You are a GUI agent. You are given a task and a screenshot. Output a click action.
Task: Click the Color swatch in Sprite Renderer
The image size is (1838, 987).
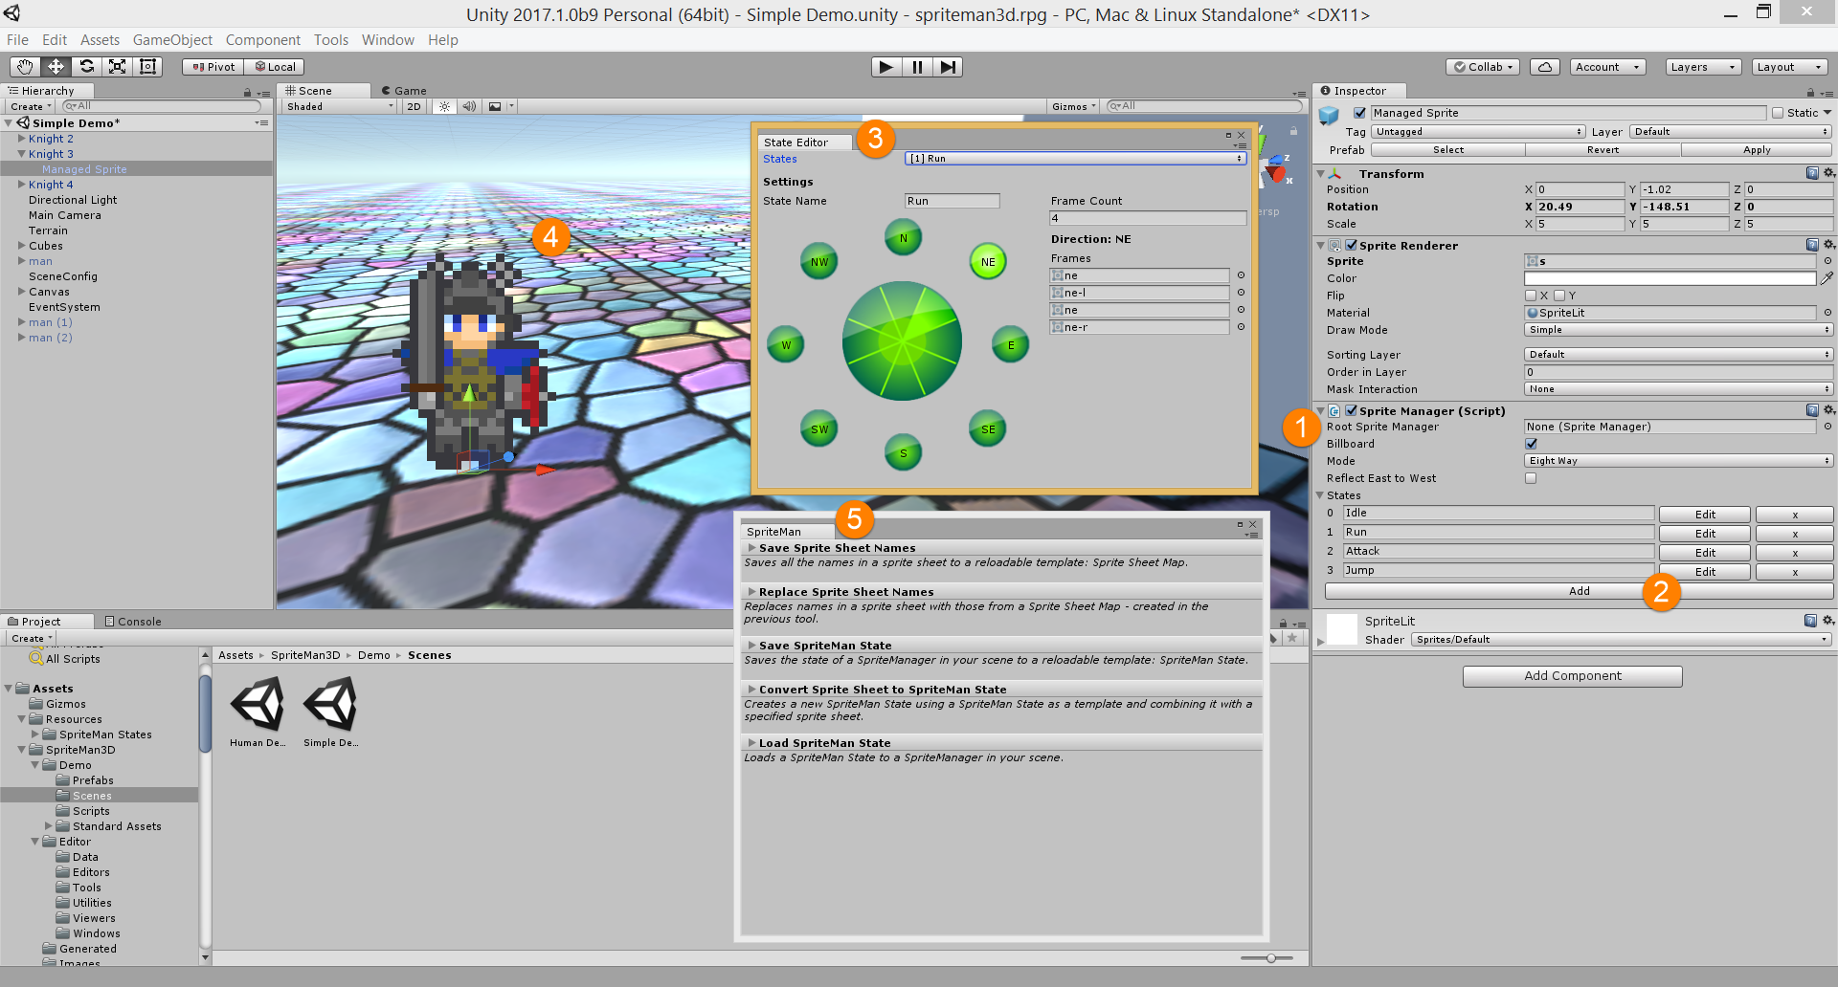click(1671, 277)
